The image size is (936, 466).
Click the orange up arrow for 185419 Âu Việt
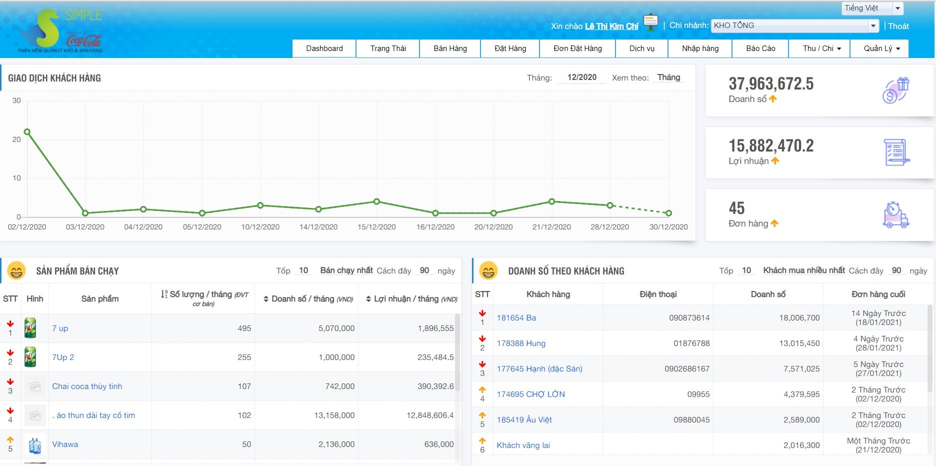click(x=482, y=415)
